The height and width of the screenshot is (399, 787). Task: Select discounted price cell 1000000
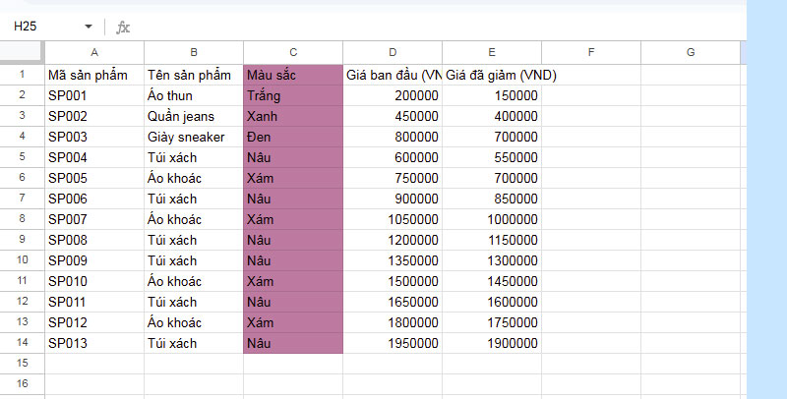click(492, 219)
